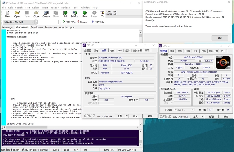
Task: Click 确定 in Benchmark Complete dialog
Action: [x=220, y=38]
